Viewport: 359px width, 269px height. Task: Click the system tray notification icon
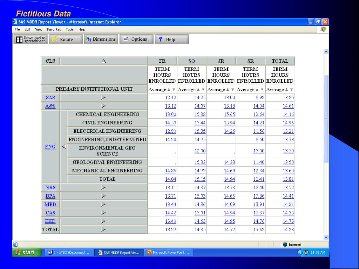(x=306, y=253)
